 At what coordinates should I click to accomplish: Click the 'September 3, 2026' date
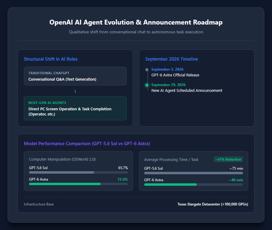[x=167, y=69]
